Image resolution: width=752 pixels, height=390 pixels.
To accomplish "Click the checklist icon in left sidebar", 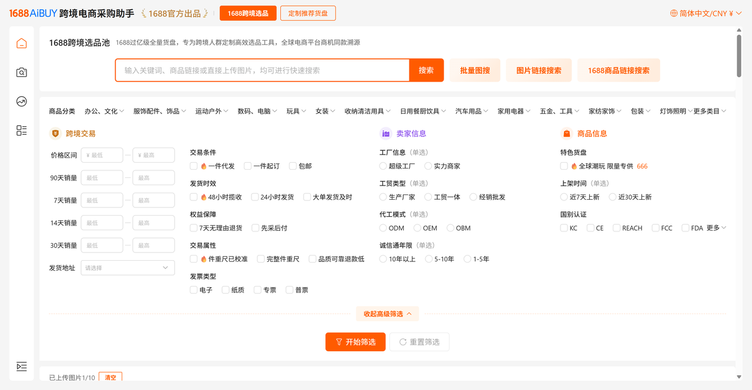I will (x=22, y=130).
